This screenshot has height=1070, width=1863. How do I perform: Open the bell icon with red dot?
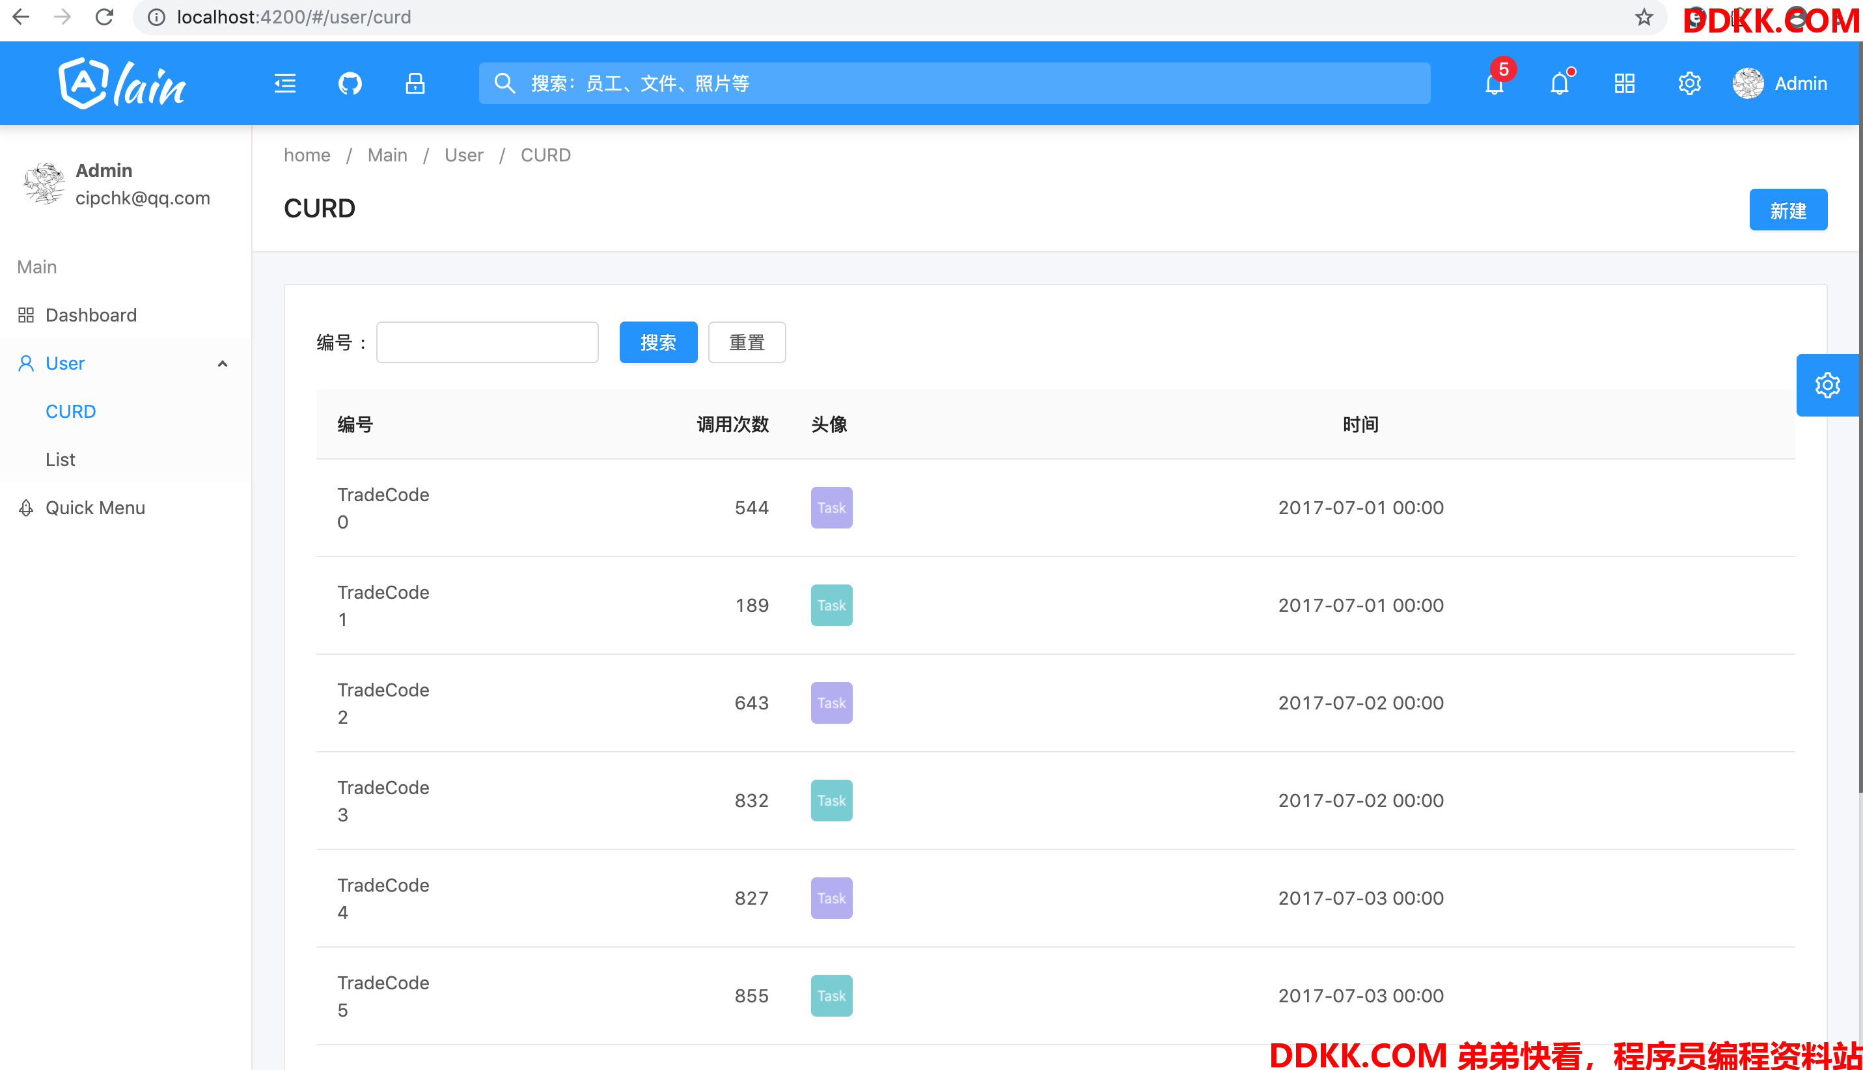(x=1560, y=83)
